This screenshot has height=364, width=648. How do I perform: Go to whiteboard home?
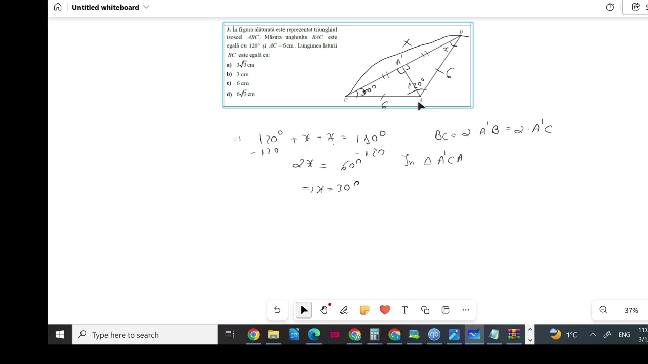coord(58,7)
